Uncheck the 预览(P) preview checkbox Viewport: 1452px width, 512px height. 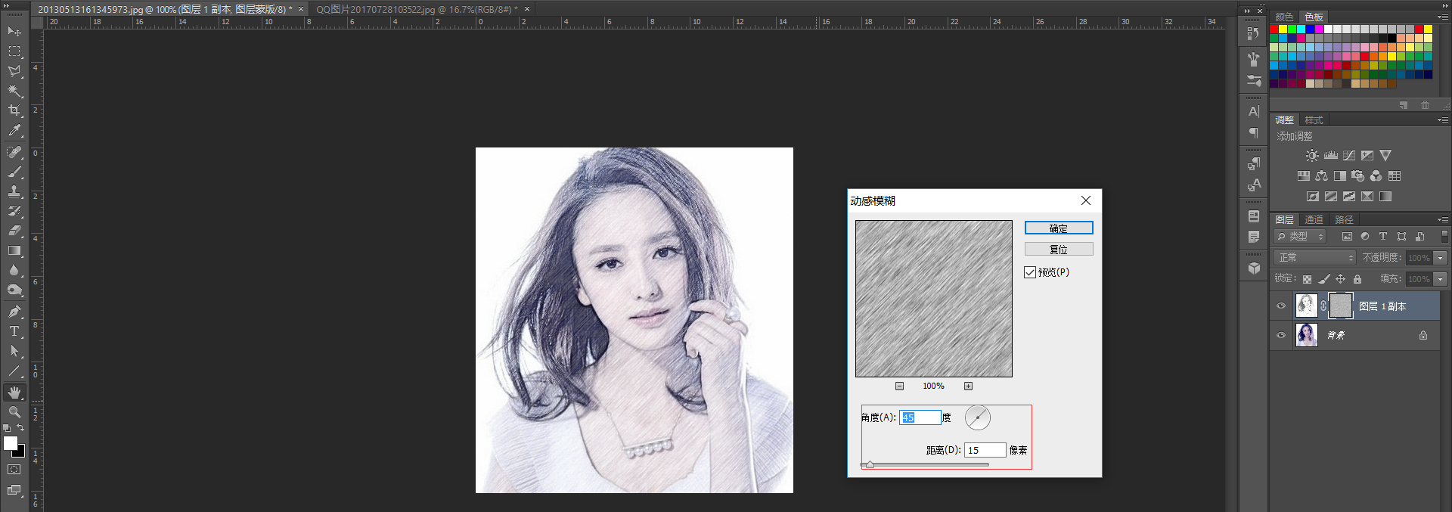[1030, 272]
